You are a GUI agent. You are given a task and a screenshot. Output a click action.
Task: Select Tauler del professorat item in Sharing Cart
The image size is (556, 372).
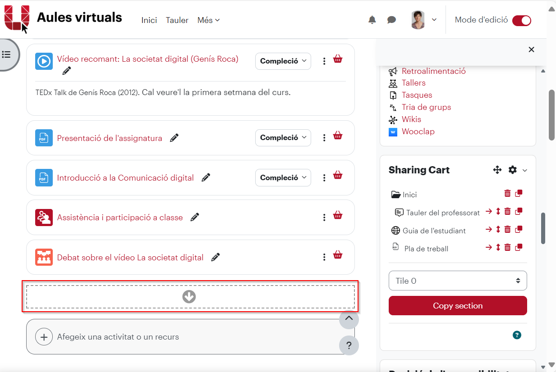(x=443, y=213)
